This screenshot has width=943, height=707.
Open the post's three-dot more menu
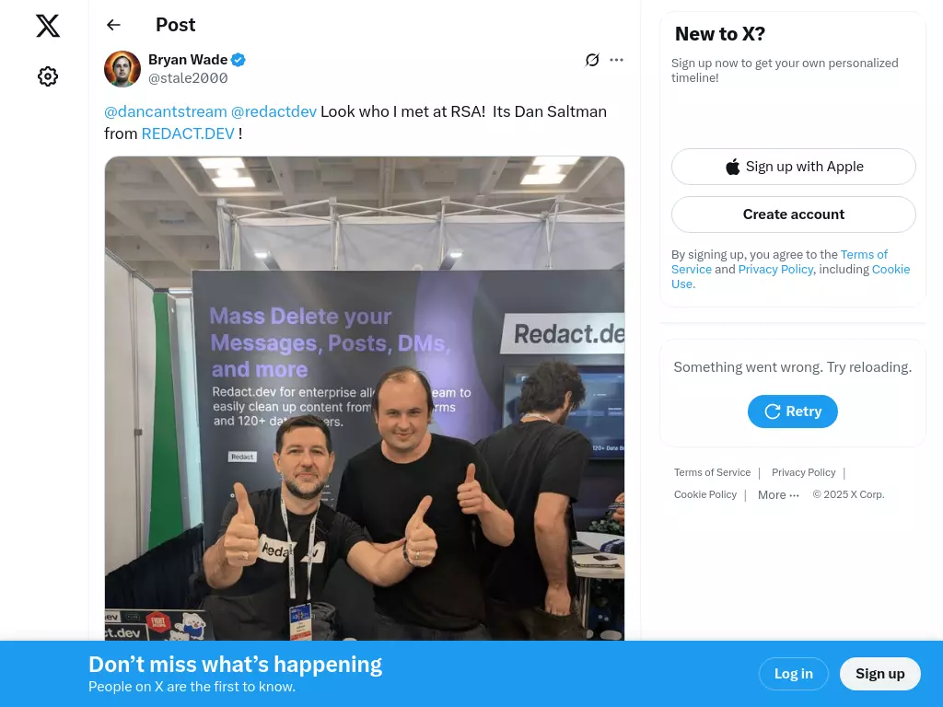[x=616, y=60]
